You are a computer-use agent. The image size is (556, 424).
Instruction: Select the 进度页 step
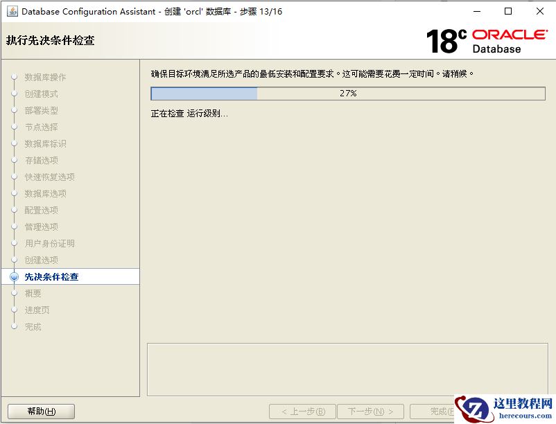(37, 310)
